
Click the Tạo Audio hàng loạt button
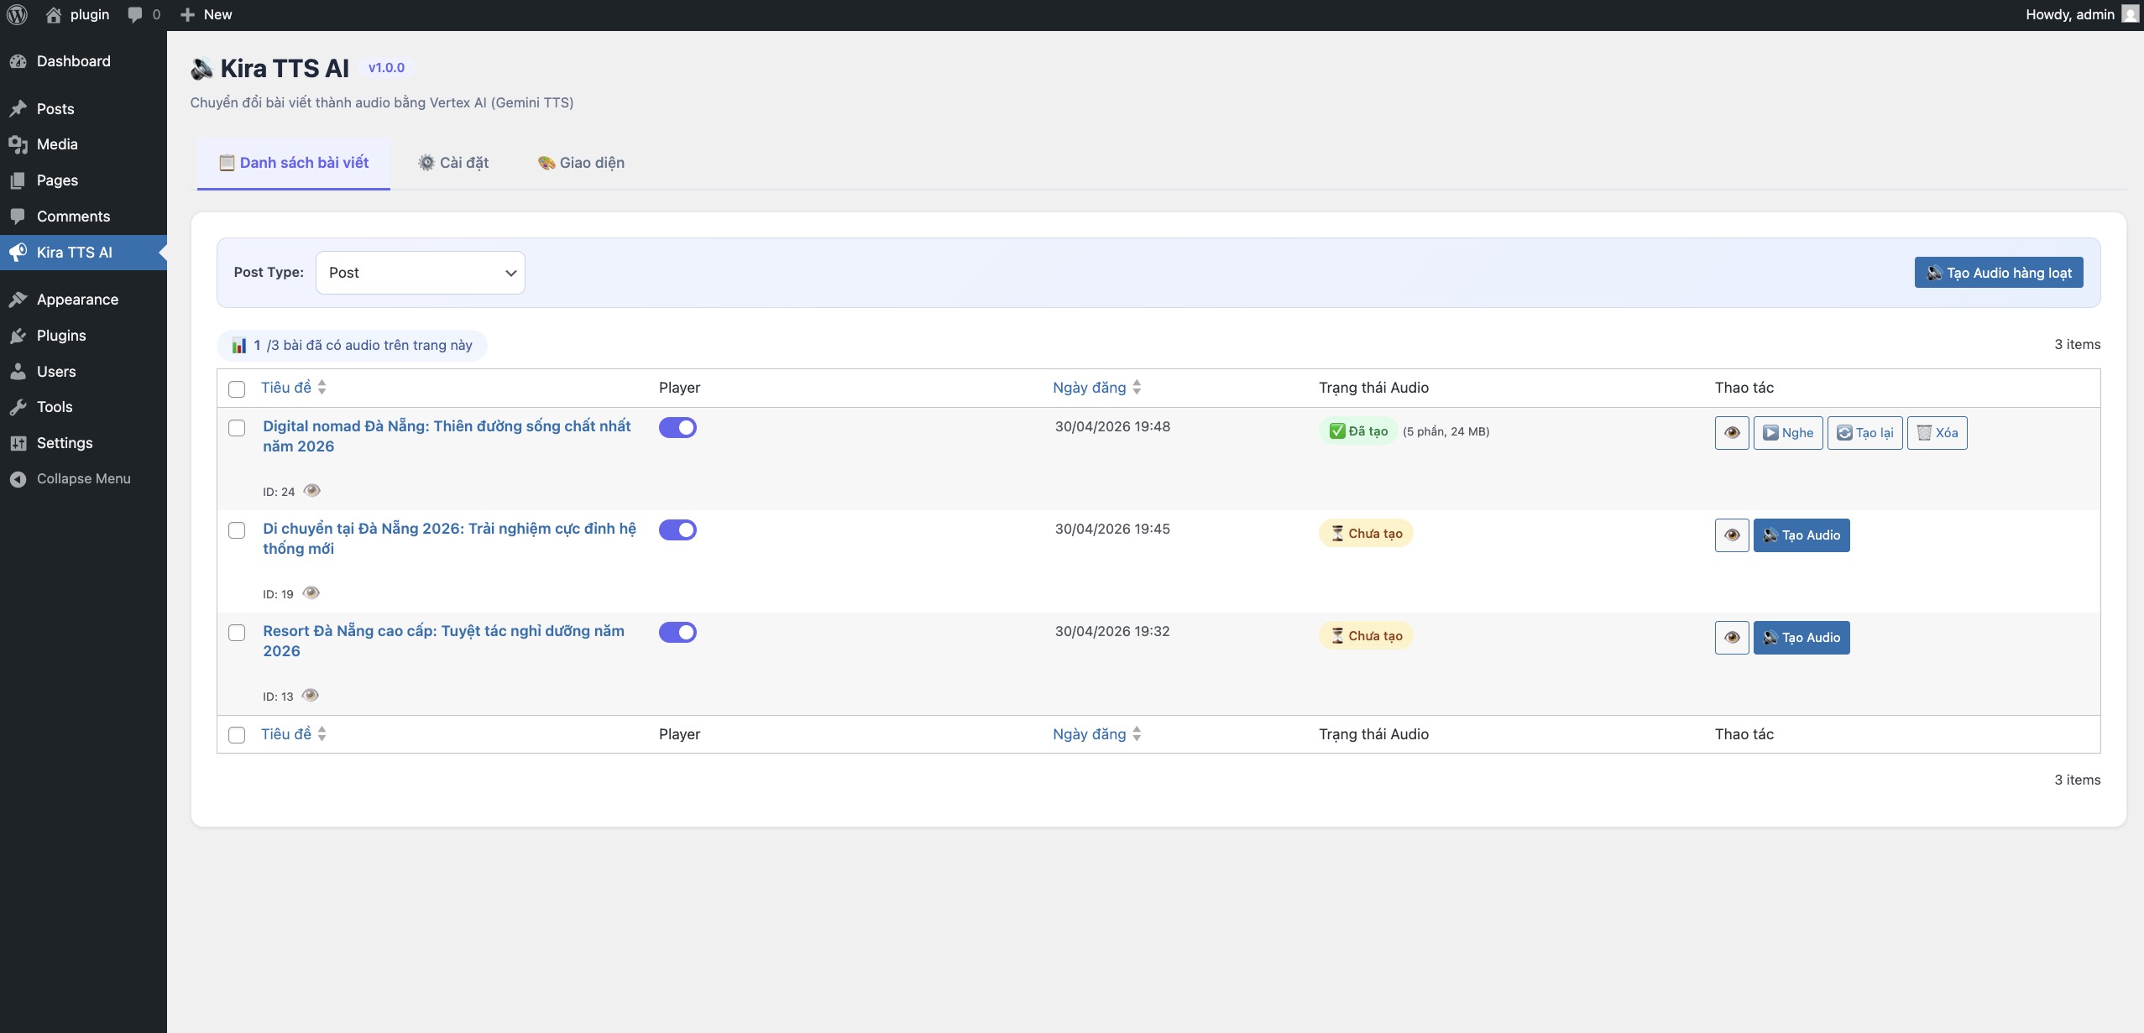[x=1998, y=273]
